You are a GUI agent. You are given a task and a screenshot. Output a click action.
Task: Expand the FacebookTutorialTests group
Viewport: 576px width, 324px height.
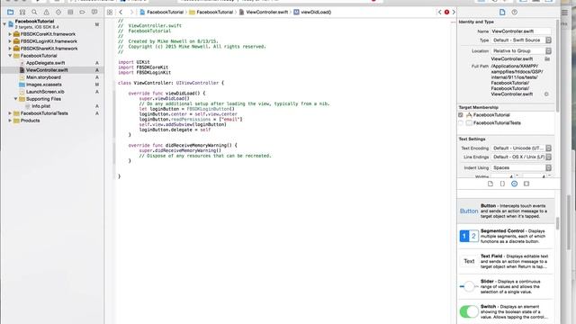pyautogui.click(x=10, y=113)
